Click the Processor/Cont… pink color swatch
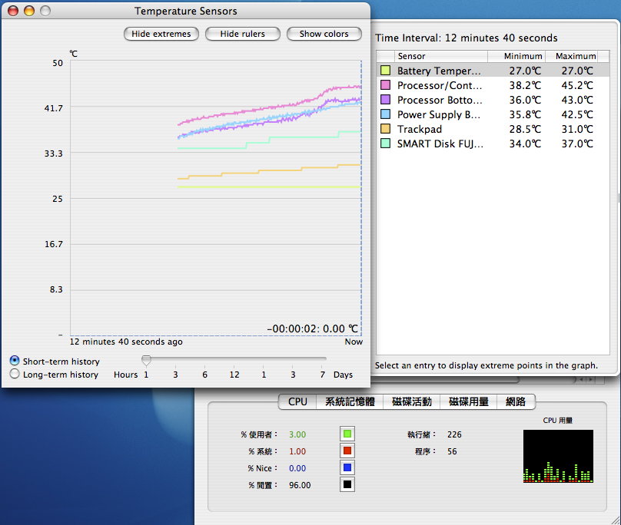This screenshot has width=621, height=525. [385, 85]
